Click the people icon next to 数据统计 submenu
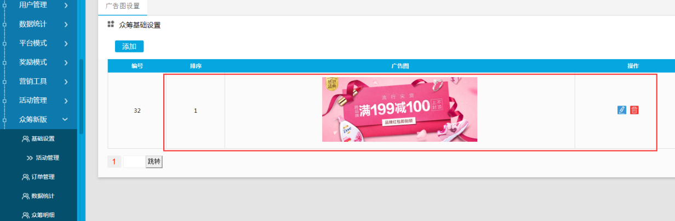Image resolution: width=675 pixels, height=221 pixels. pyautogui.click(x=25, y=196)
